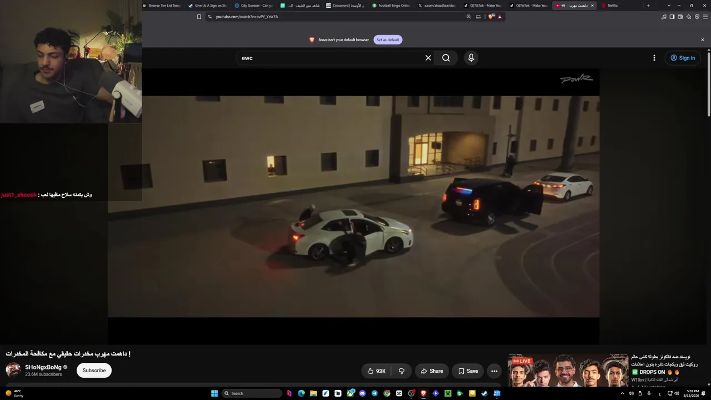The image size is (711, 400).
Task: Open SHoNgxBoNg channel avatar
Action: tap(13, 370)
